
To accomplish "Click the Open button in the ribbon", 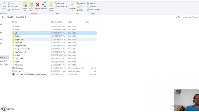I will 81,3.
